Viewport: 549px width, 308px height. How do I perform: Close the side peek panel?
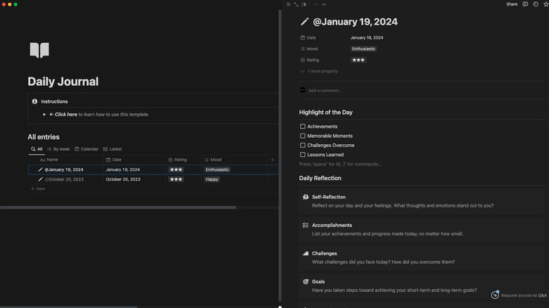click(x=288, y=4)
